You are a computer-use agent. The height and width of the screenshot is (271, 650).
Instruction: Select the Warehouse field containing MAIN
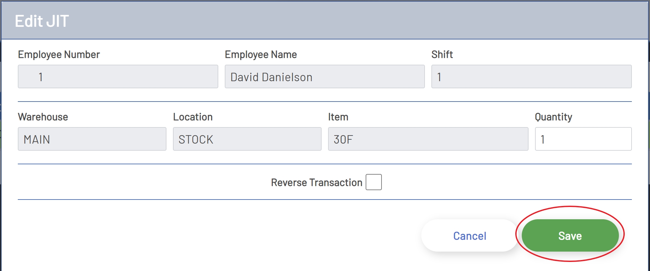tap(92, 139)
